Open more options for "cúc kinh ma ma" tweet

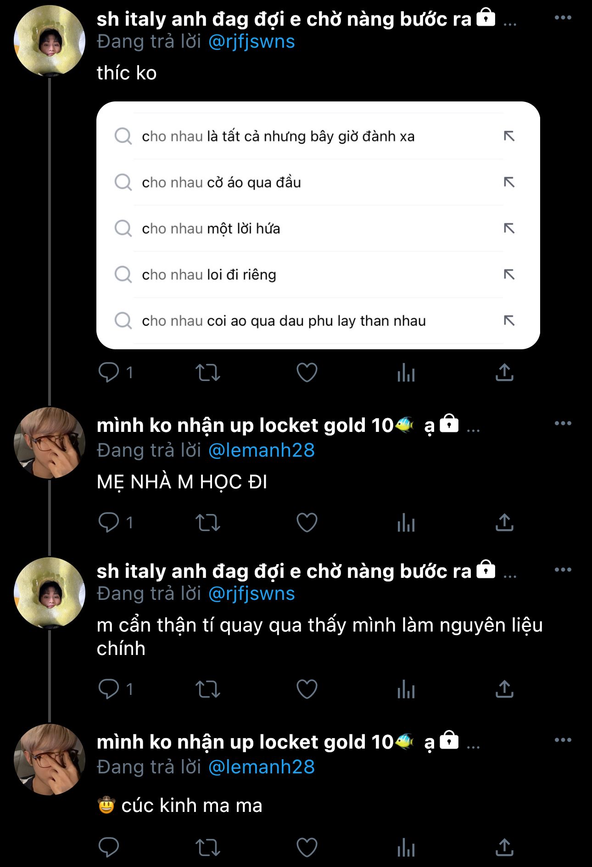[x=563, y=740]
